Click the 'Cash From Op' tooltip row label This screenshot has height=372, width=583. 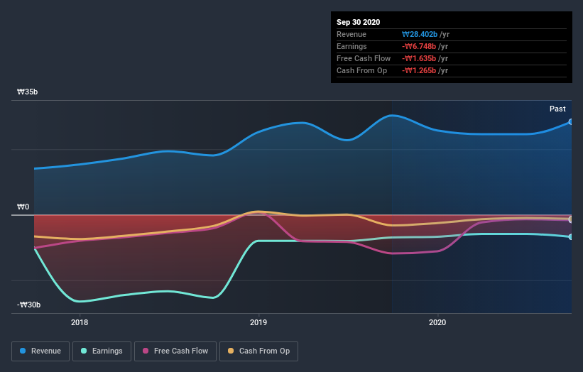click(x=361, y=70)
